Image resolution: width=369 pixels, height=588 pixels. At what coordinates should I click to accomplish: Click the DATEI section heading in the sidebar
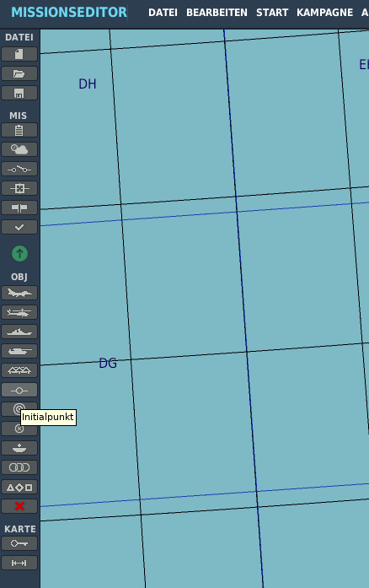(19, 37)
